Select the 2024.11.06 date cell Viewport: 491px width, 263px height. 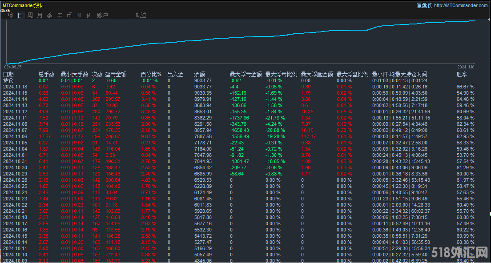pos(15,136)
